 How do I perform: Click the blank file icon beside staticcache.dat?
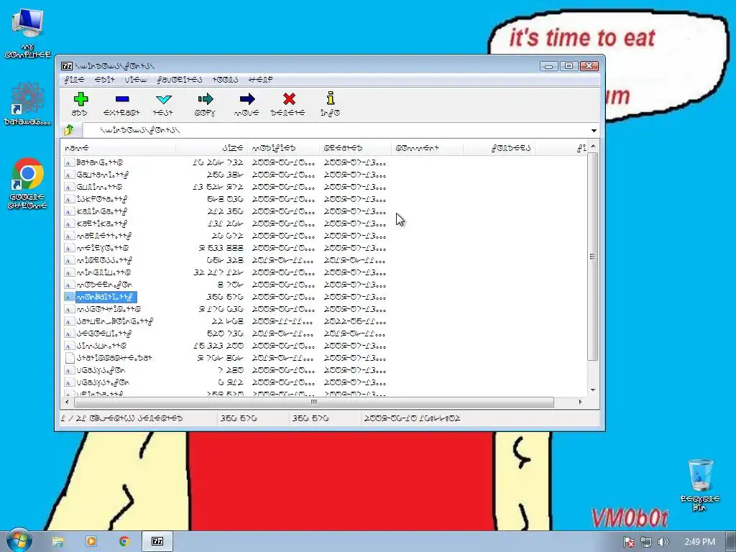tap(70, 358)
